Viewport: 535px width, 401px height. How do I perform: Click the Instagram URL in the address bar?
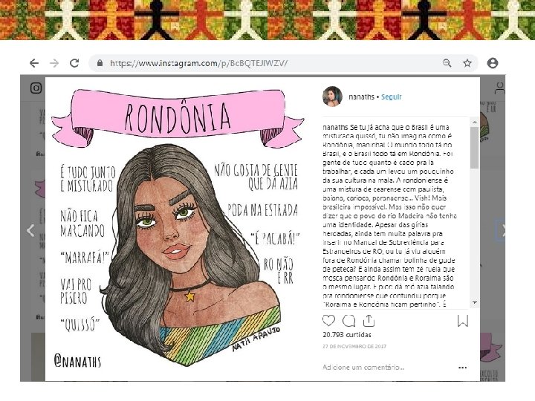tap(198, 63)
